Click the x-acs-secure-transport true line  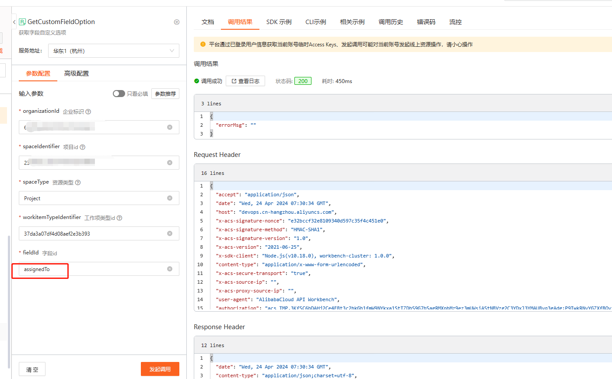tap(263, 273)
